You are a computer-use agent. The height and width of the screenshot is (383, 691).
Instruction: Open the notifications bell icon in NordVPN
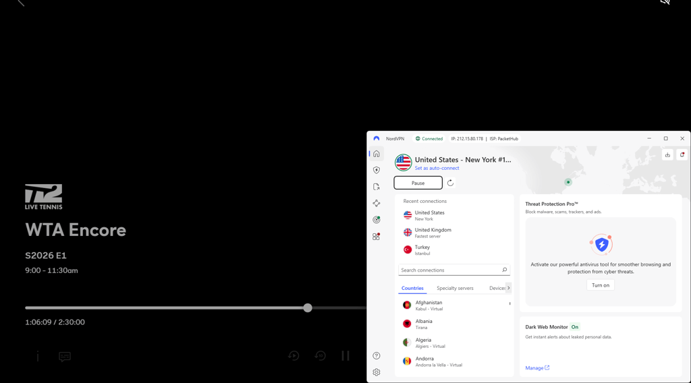[682, 154]
